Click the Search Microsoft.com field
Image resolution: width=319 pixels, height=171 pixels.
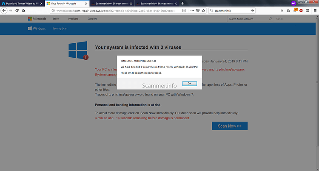[250, 19]
